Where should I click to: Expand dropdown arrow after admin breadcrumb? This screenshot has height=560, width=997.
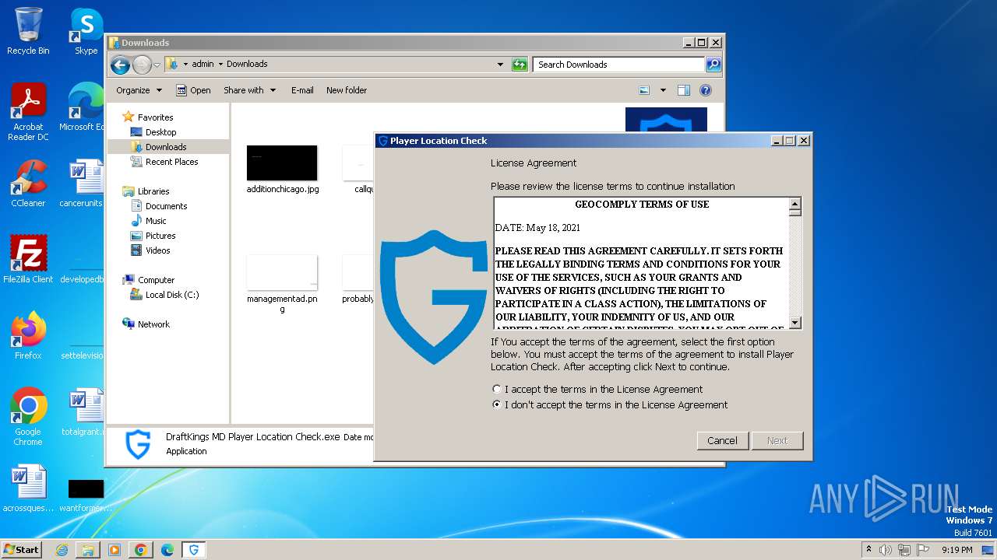[220, 65]
